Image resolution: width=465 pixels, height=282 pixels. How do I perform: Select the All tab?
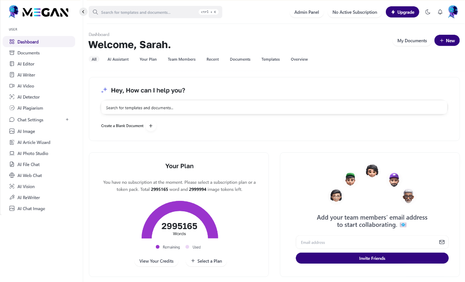point(94,59)
